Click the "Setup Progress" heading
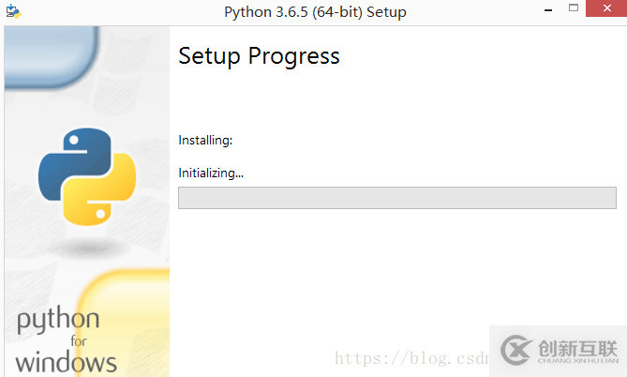 259,56
